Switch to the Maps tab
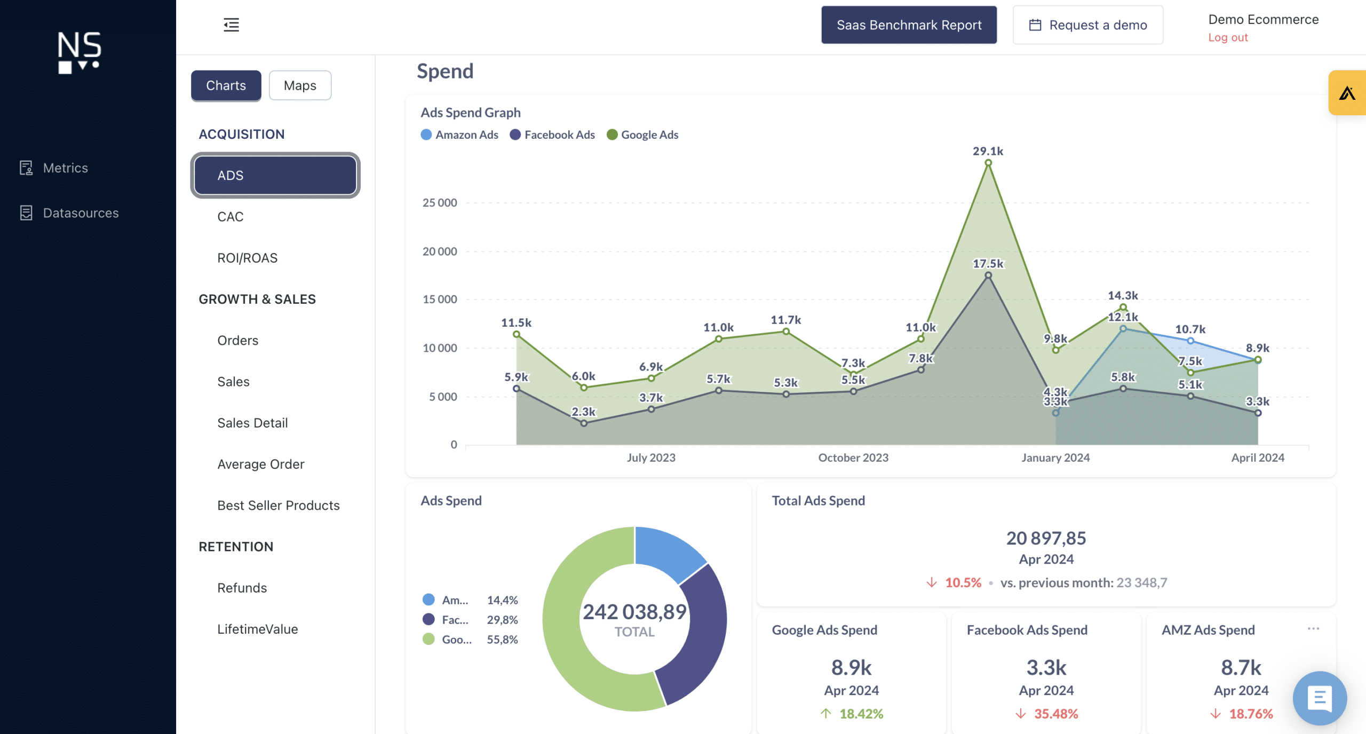This screenshot has height=734, width=1366. pyautogui.click(x=300, y=85)
